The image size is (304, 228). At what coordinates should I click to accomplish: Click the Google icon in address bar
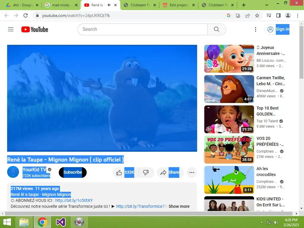click(x=228, y=15)
